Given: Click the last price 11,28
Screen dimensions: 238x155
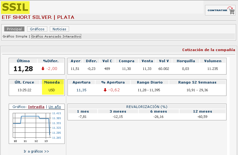Looking at the screenshot, I should 23,69.
